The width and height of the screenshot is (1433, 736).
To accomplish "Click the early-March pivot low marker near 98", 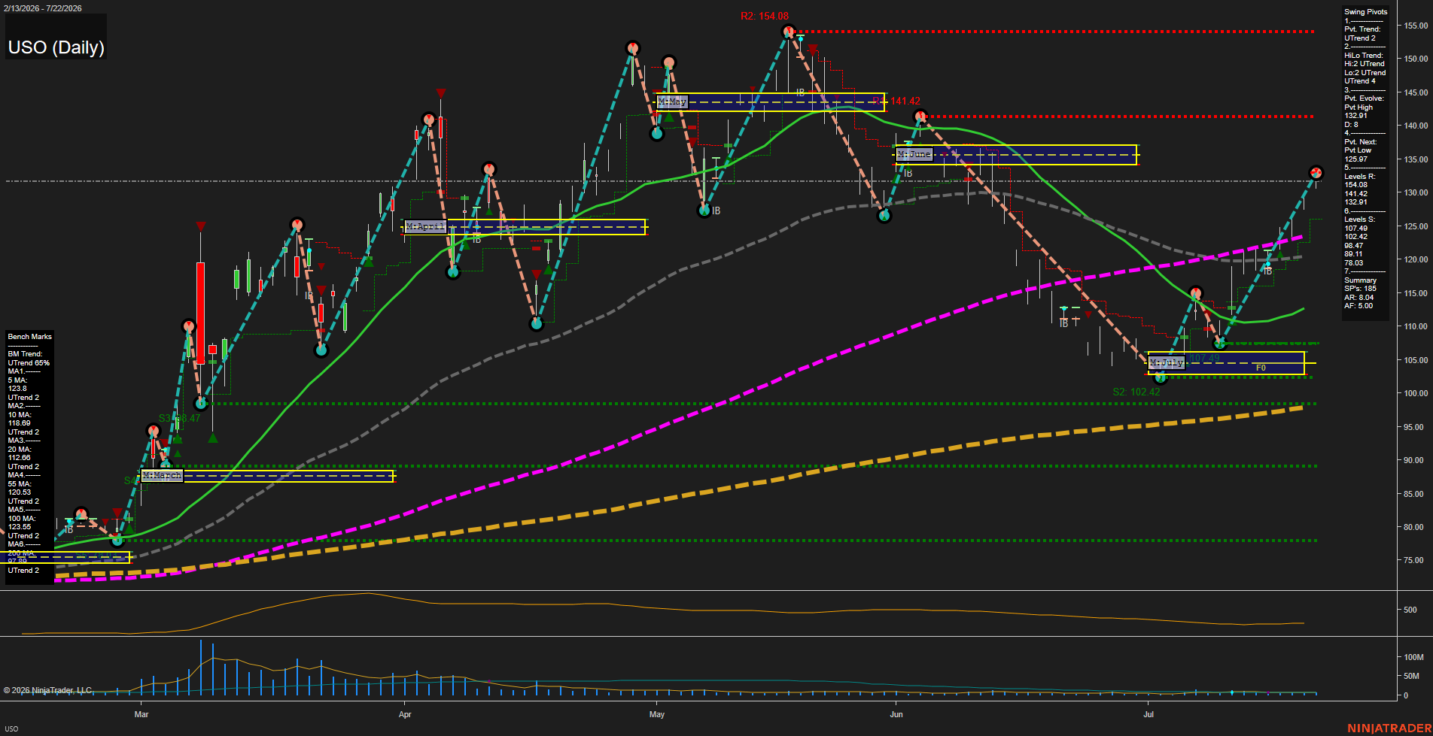I will tap(200, 404).
